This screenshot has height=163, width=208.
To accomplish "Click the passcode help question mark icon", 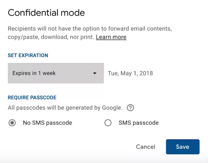I will [x=130, y=108].
